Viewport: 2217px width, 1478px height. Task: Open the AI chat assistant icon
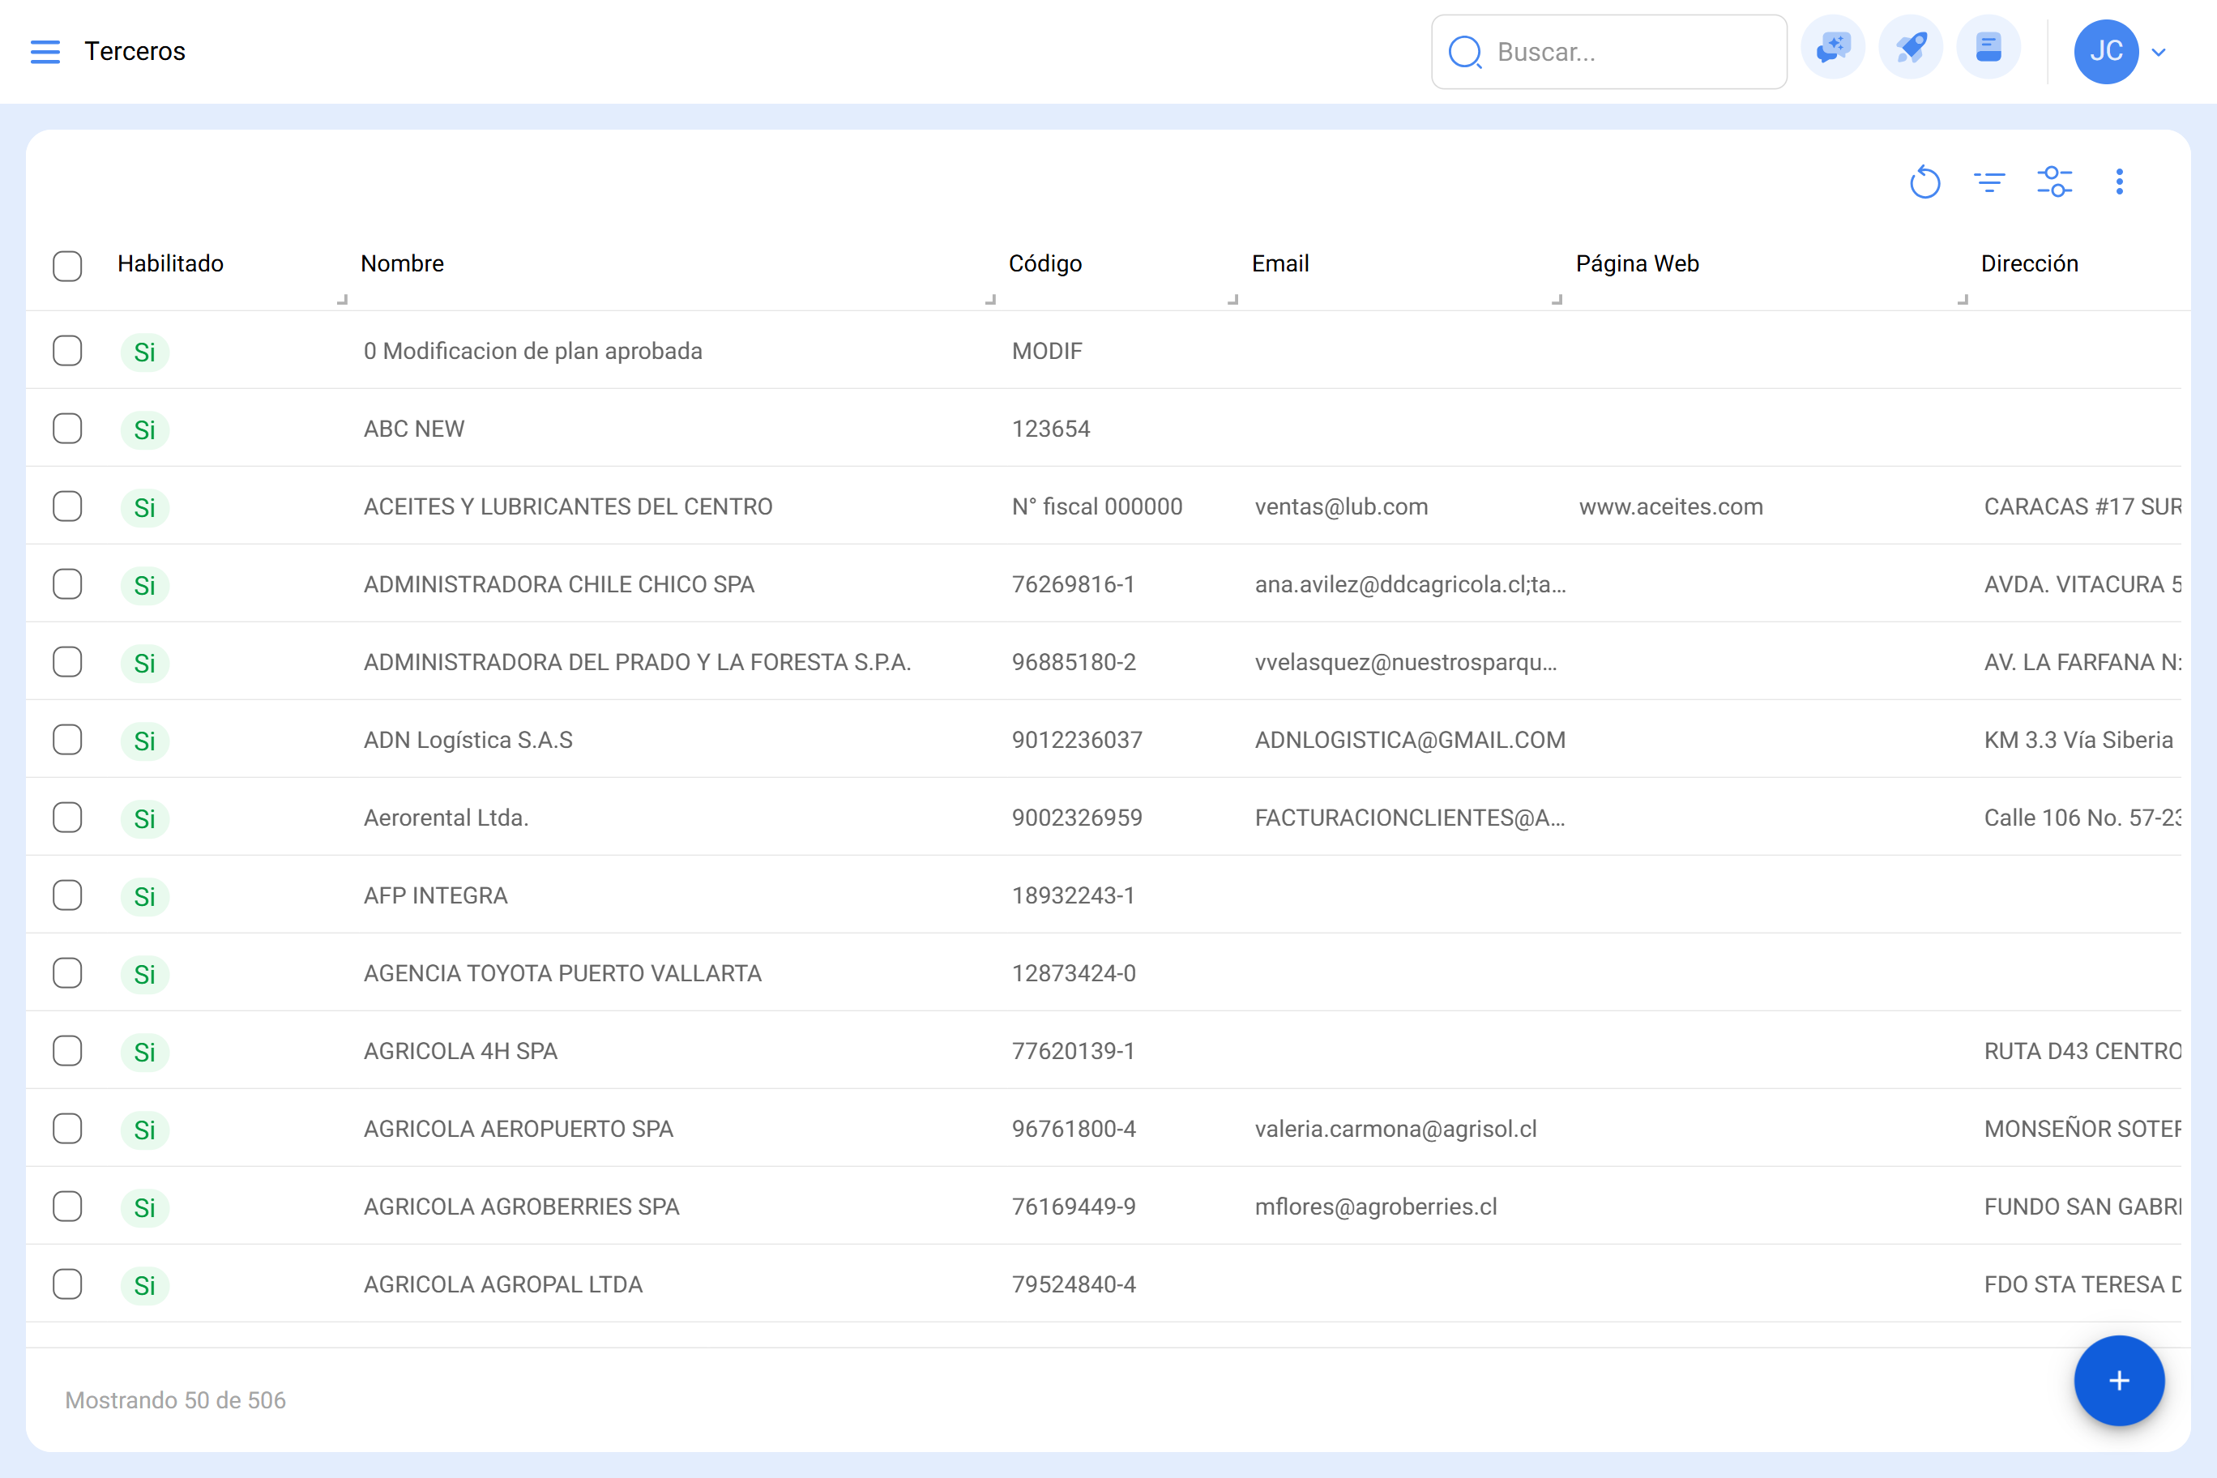pos(1832,49)
